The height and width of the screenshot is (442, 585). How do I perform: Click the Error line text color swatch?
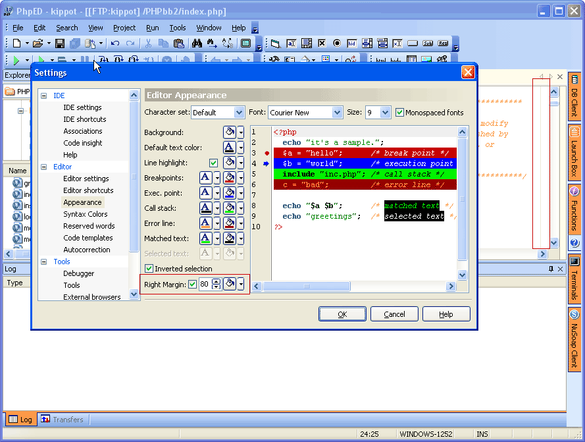coord(205,223)
